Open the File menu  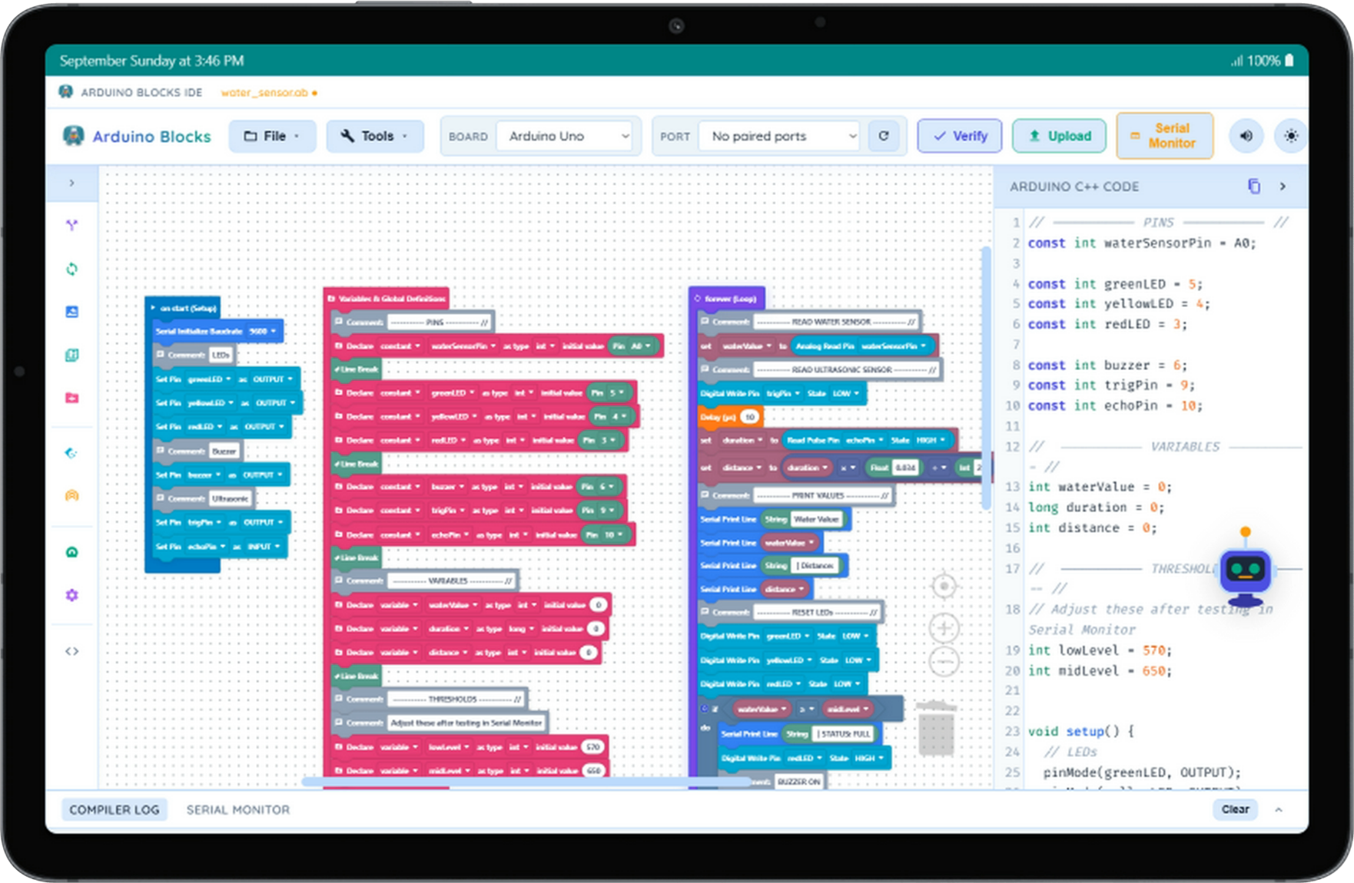(x=272, y=136)
